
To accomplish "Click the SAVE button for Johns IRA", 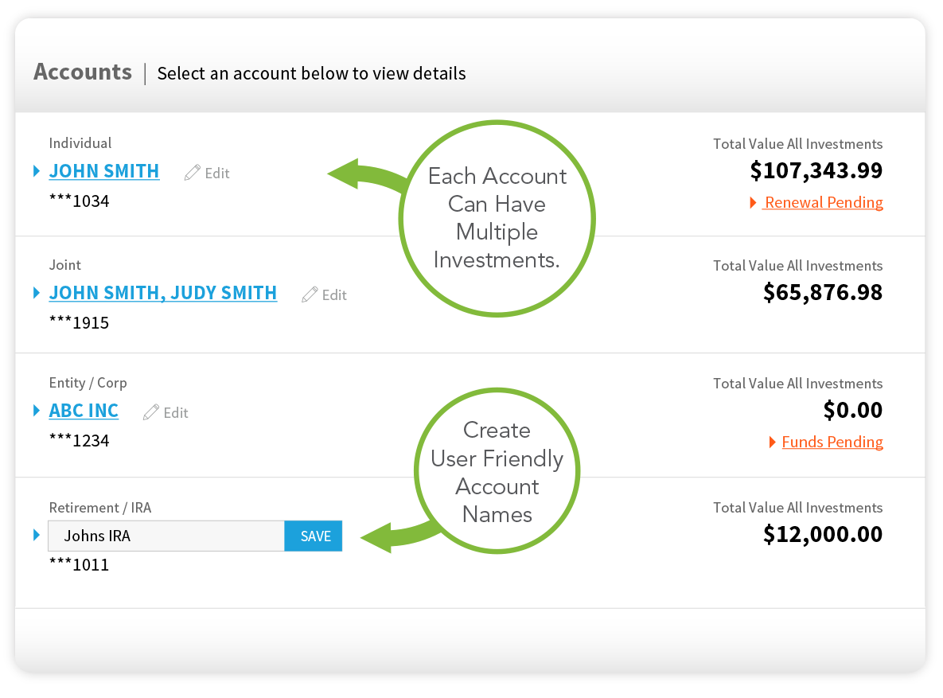I will click(313, 536).
